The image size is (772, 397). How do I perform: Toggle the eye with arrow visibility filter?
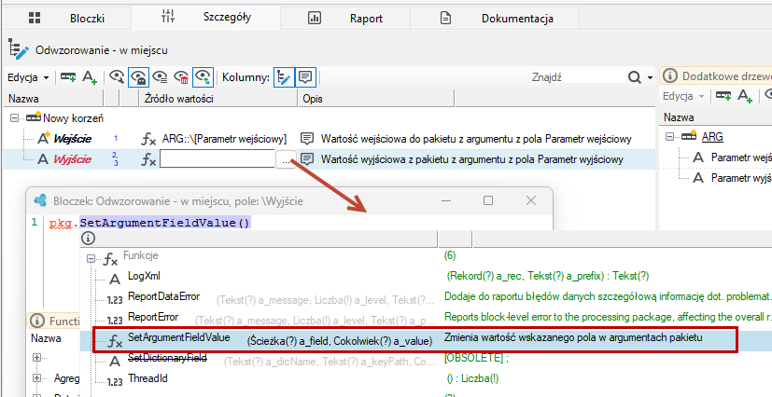203,77
